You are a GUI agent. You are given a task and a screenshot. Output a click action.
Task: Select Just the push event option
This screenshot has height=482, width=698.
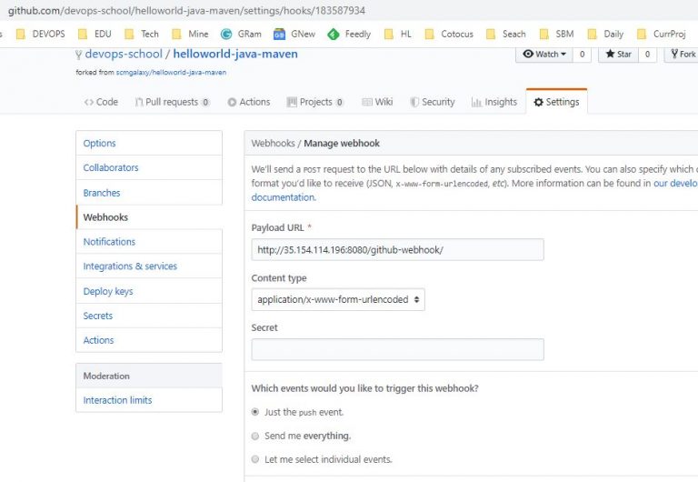[x=255, y=412]
